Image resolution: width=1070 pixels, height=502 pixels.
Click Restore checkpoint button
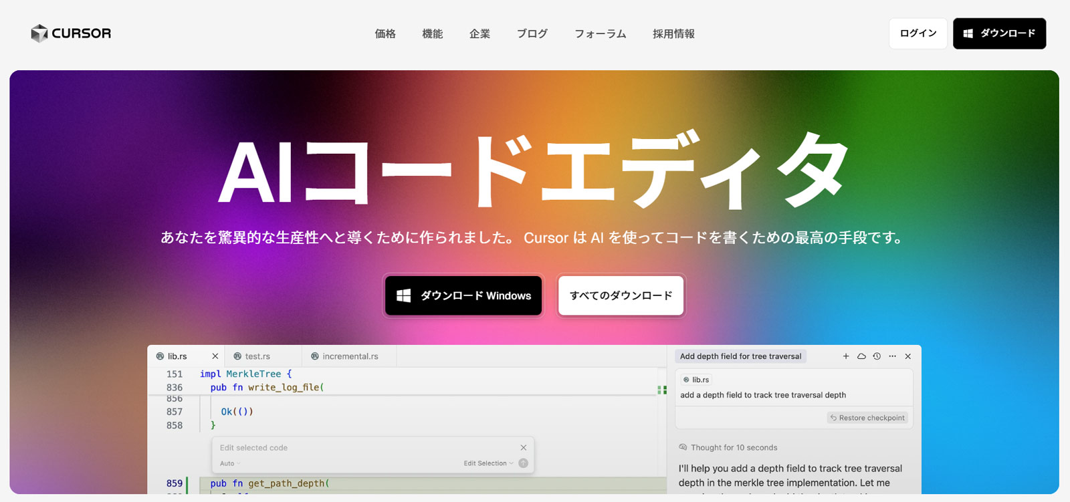point(867,418)
